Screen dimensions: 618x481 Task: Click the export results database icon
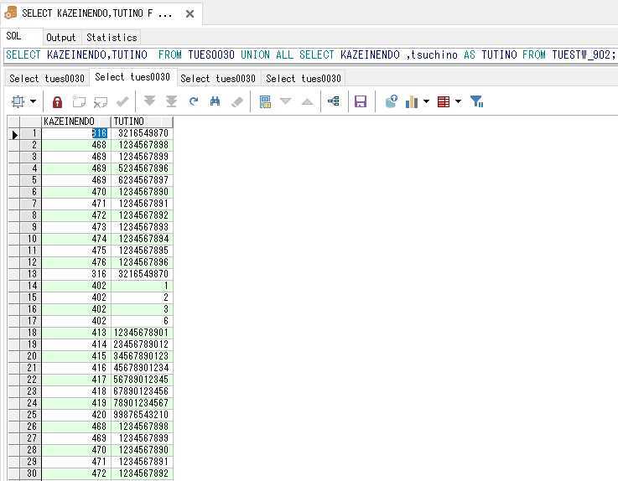[x=392, y=101]
